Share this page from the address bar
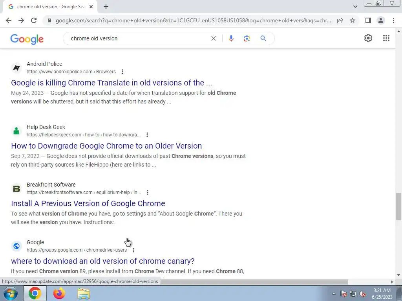 click(x=340, y=20)
